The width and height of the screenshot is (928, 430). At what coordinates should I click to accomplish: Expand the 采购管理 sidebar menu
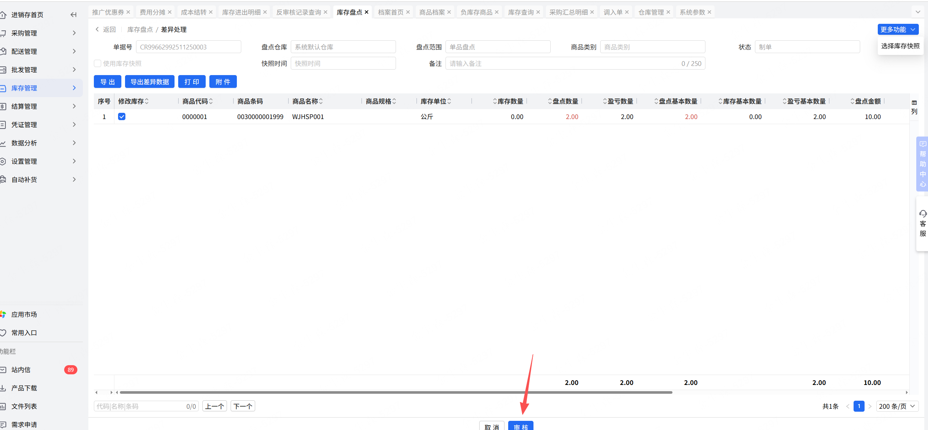24,33
